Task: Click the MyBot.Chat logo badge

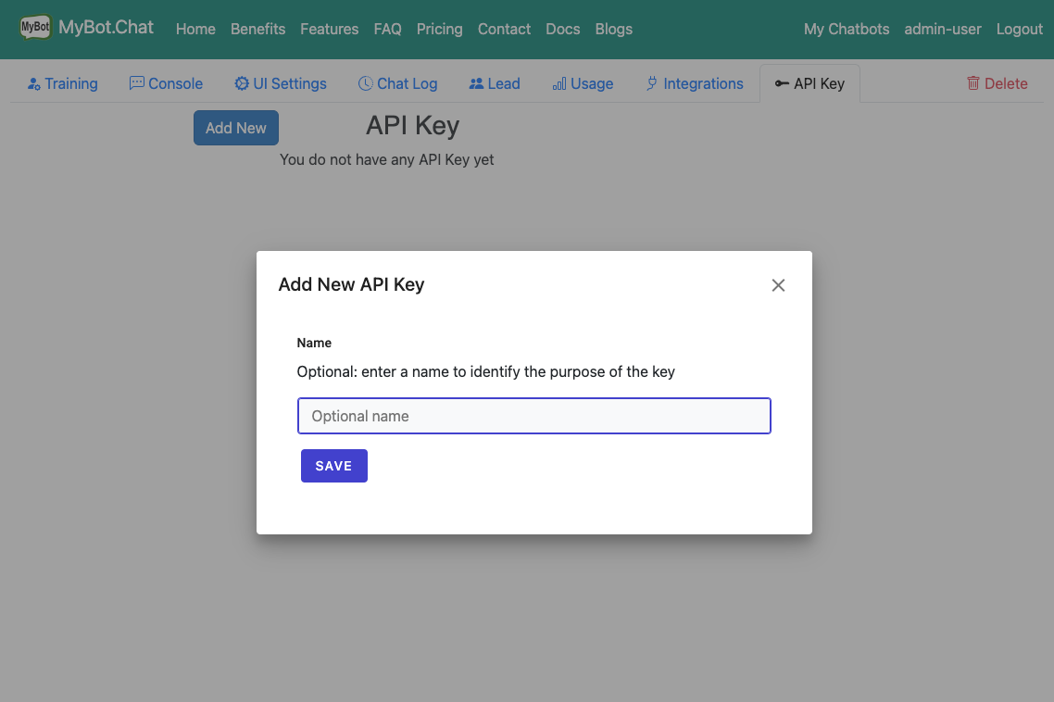Action: [x=35, y=28]
